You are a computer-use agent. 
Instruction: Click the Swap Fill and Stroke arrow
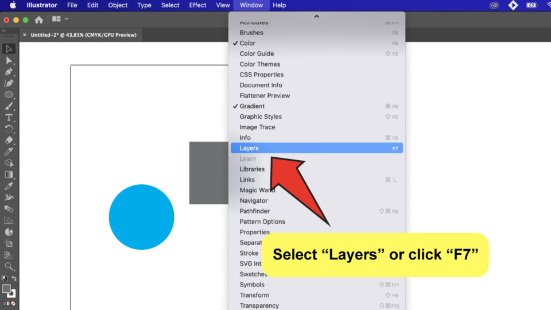14,278
